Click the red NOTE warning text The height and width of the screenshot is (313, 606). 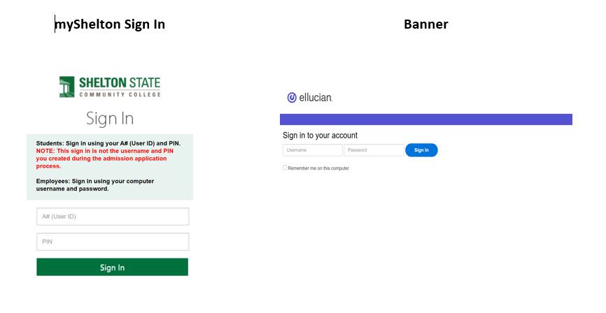(104, 158)
